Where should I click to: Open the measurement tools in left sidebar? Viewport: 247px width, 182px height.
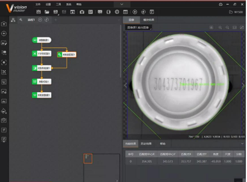4,53
